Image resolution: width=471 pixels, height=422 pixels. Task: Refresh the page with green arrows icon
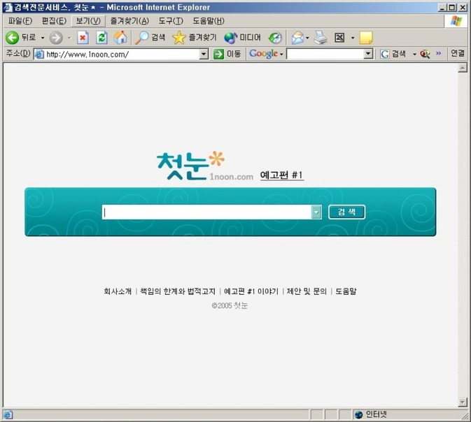(x=101, y=38)
